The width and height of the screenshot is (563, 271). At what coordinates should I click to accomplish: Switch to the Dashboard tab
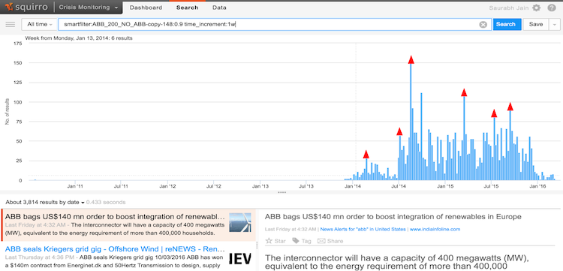(146, 8)
